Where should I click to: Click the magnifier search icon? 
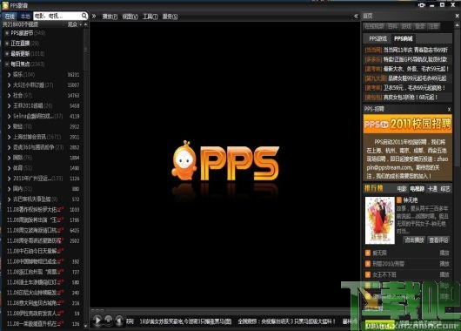[x=84, y=16]
